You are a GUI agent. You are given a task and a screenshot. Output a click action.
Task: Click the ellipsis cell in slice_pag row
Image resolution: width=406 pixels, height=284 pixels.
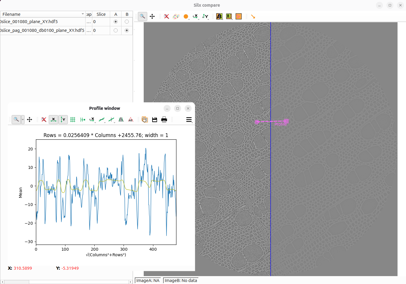[89, 30]
